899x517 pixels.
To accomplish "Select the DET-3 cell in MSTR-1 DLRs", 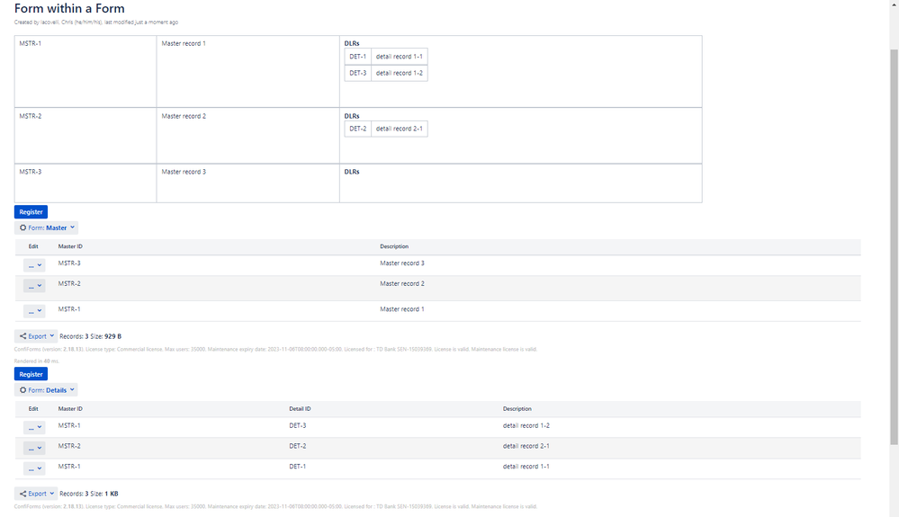I will click(358, 74).
